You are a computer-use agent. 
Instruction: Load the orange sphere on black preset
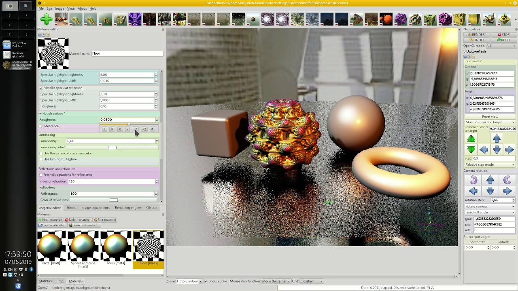tap(386, 19)
